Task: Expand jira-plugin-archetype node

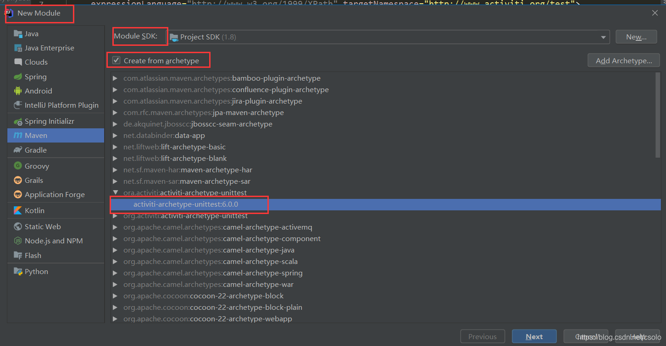Action: [115, 101]
